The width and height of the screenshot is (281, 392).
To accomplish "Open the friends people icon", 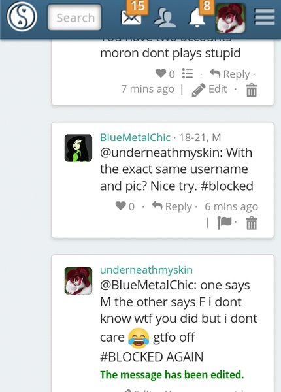I will pyautogui.click(x=165, y=18).
